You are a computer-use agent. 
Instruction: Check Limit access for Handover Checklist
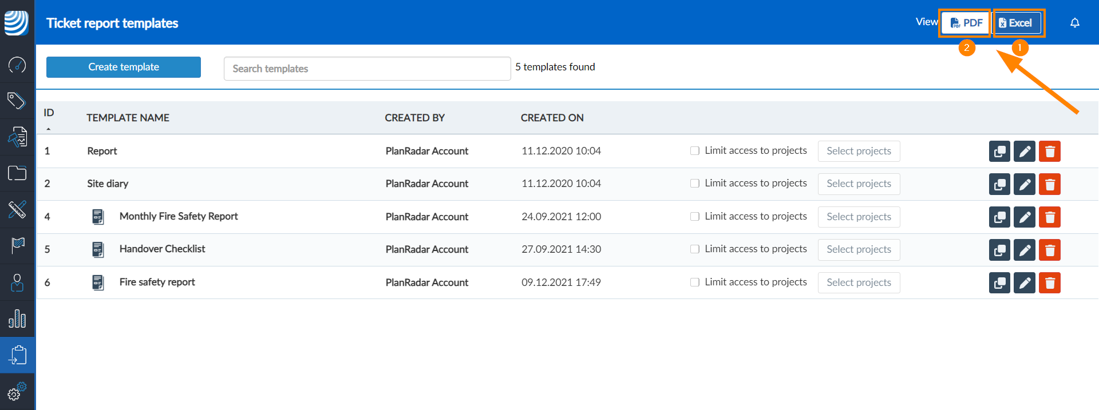(x=695, y=249)
